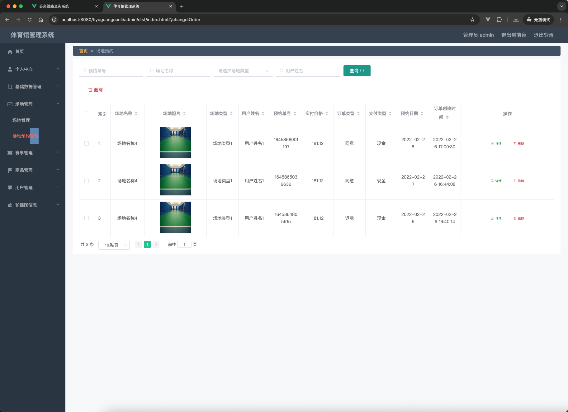Click 退出登录 in header

coord(543,35)
